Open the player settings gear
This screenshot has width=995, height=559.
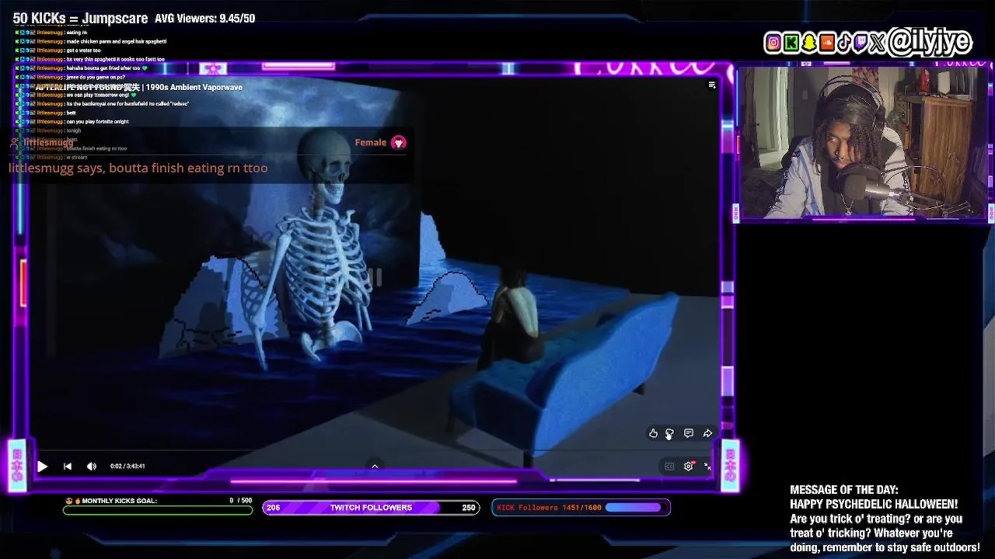point(689,467)
